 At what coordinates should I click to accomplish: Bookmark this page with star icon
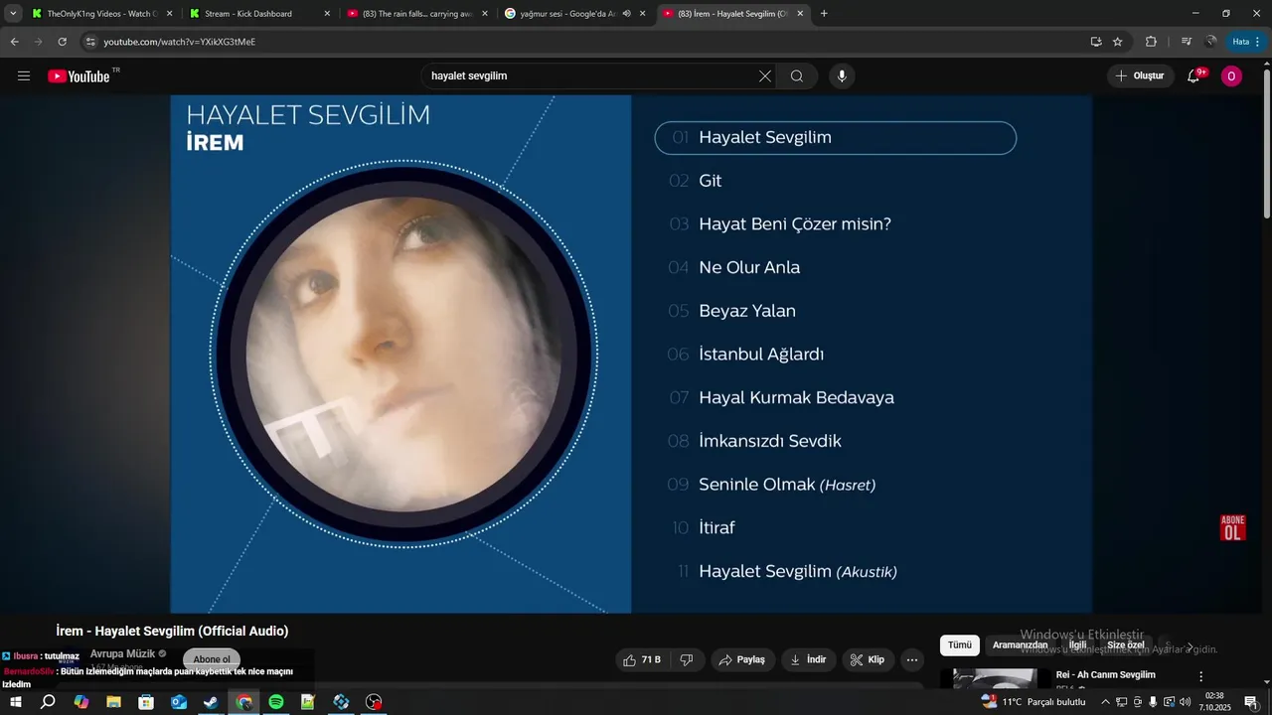coord(1117,42)
